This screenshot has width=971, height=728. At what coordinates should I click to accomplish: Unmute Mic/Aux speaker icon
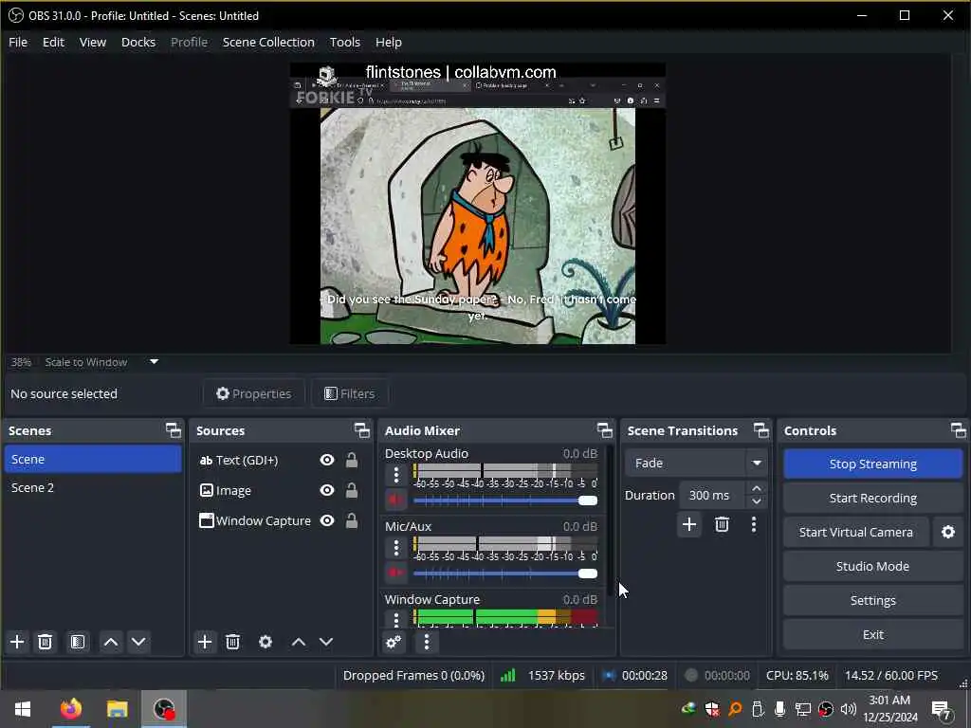tap(395, 573)
